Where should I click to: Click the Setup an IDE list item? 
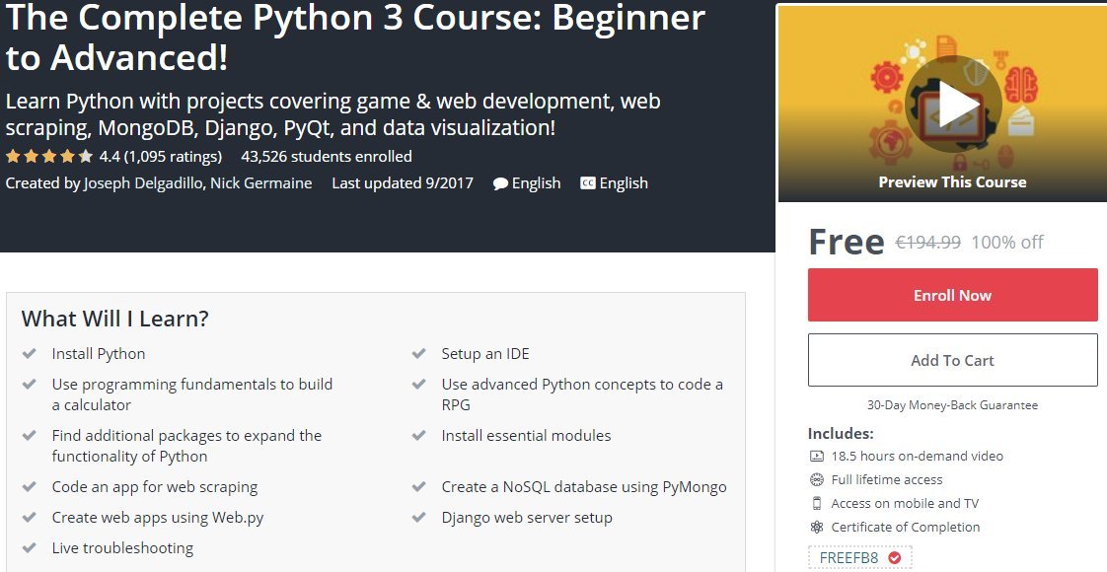coord(485,353)
